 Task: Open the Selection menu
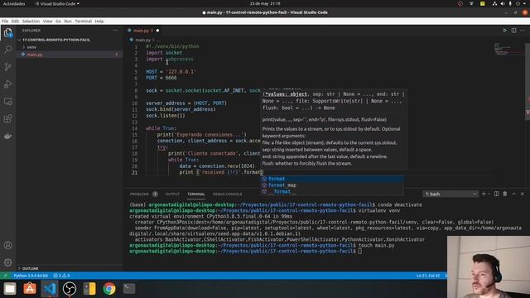pyautogui.click(x=31, y=22)
